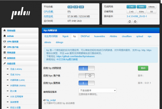Open 系统管理 settings

pyautogui.click(x=14, y=102)
